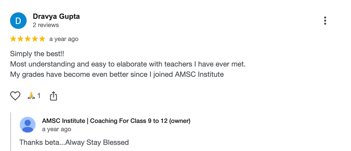View the reviewer's '2 reviews' link

tap(46, 25)
